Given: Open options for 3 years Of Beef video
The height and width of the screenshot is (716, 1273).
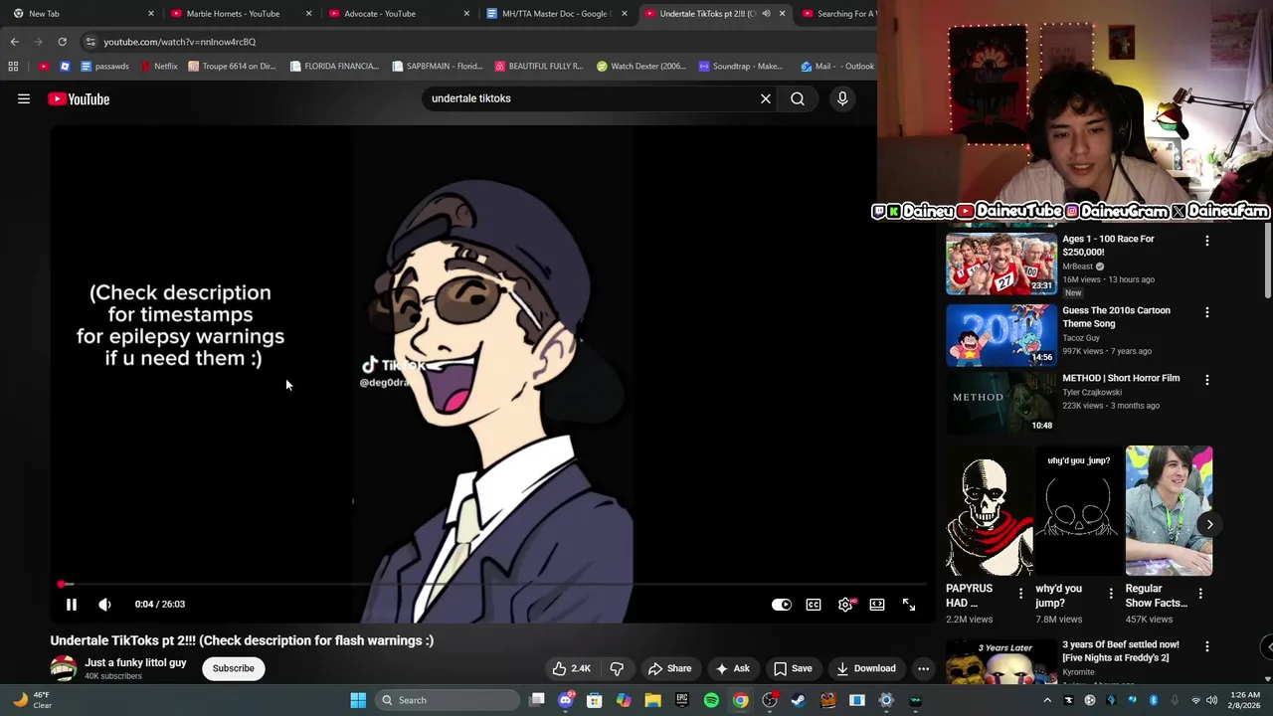Looking at the screenshot, I should tap(1207, 646).
